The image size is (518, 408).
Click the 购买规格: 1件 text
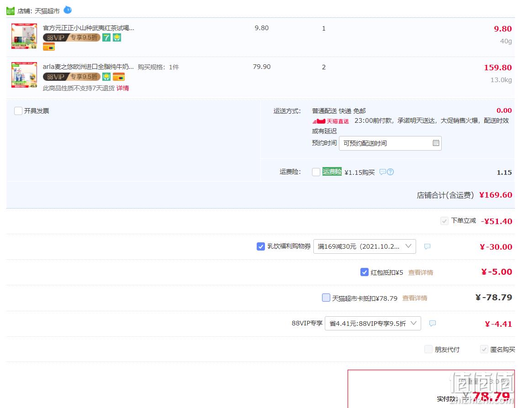pyautogui.click(x=158, y=67)
